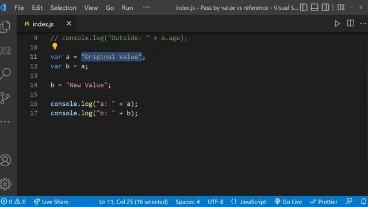
Task: Open the Go menu
Action: [110, 7]
